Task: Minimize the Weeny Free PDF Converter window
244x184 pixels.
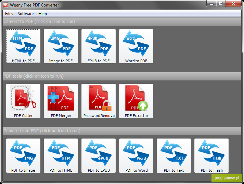Action: 211,3
